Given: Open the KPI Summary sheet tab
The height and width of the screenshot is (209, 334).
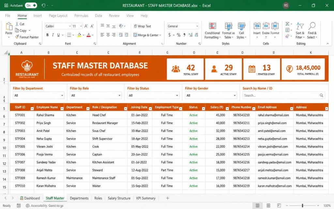Looking at the screenshot, I should pos(146,198).
